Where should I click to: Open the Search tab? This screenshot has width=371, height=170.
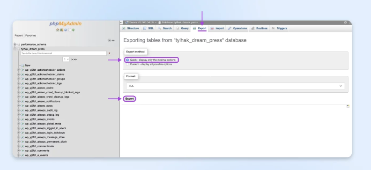[x=165, y=29]
